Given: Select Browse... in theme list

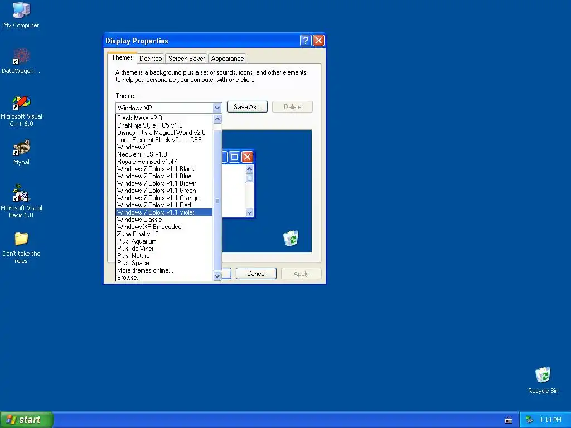Looking at the screenshot, I should point(164,278).
